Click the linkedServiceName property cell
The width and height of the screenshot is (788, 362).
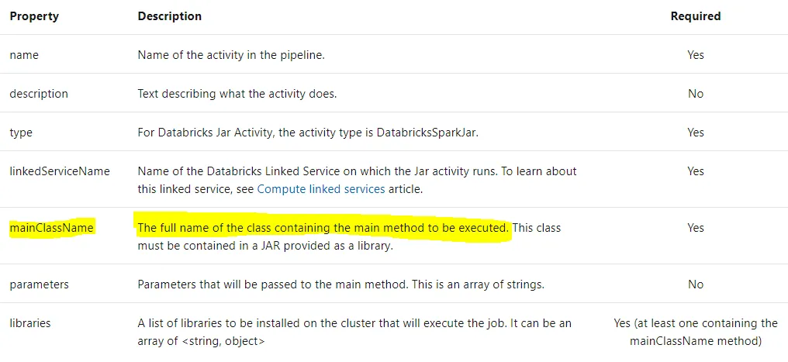(59, 171)
